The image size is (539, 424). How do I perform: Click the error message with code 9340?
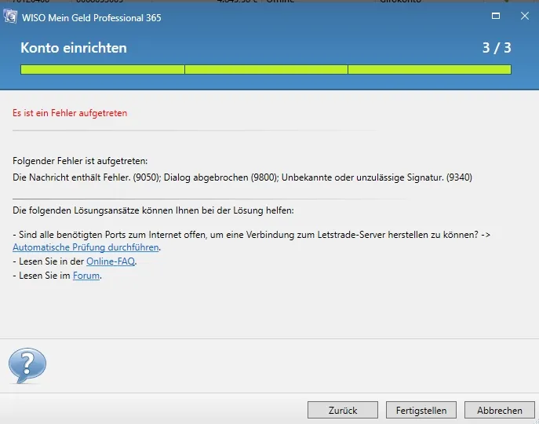pos(242,177)
